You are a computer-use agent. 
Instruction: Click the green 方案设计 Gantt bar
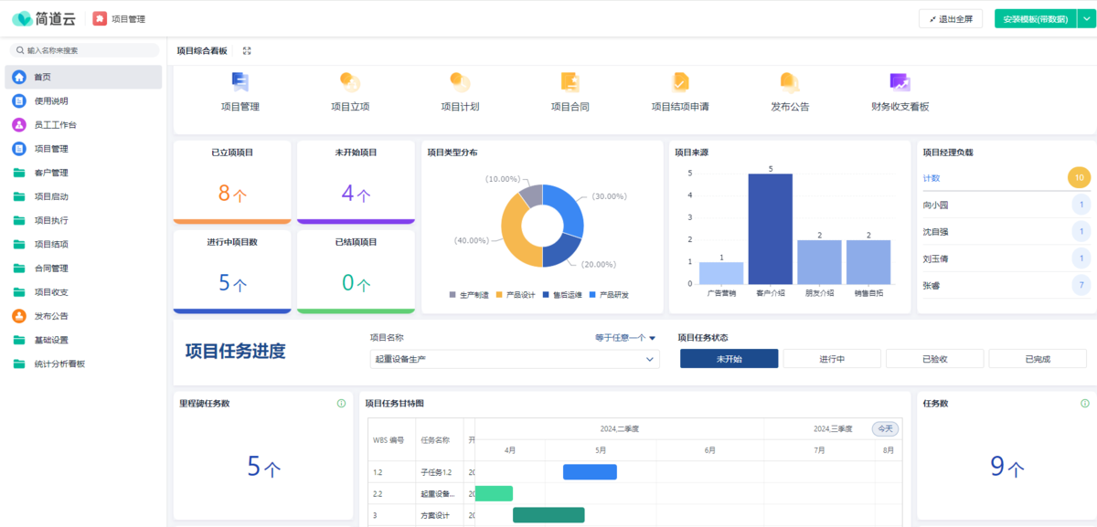[x=548, y=515]
